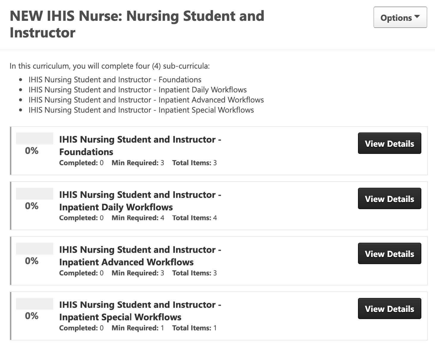Click the Inpatient Special Workflows progress bar

click(34, 304)
